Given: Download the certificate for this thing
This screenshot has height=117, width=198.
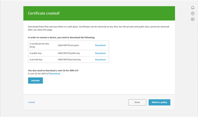Looking at the screenshot, I should (x=100, y=45).
